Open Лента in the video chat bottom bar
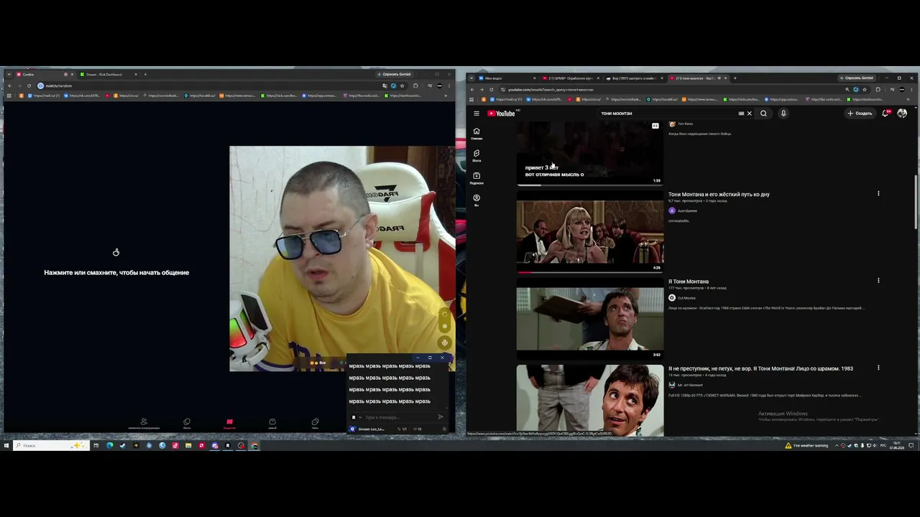Viewport: 920px width, 517px height. (x=187, y=423)
